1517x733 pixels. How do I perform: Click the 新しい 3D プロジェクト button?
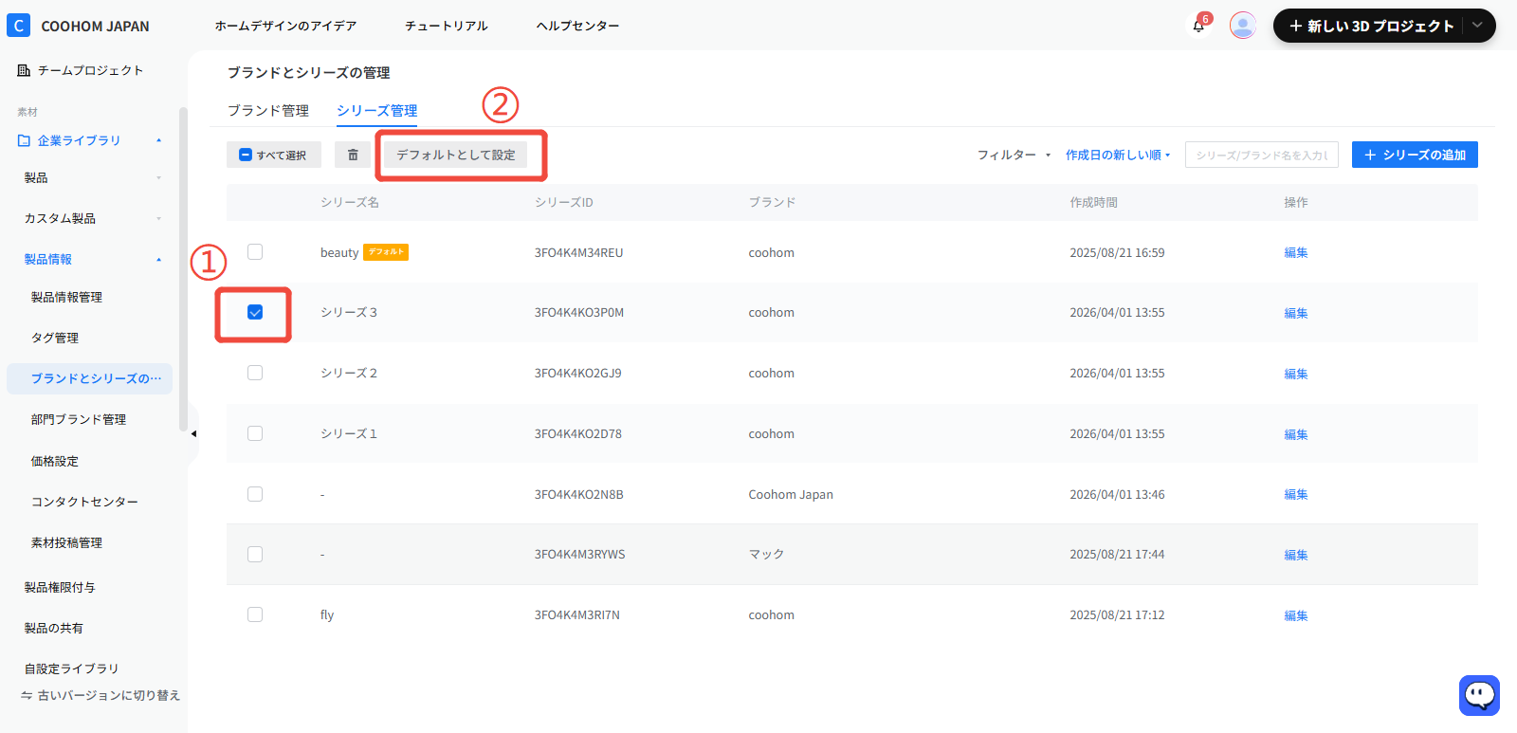[x=1370, y=26]
